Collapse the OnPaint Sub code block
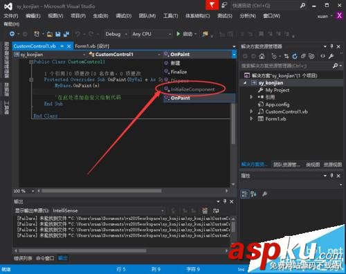346x274 pixels. click(31, 80)
